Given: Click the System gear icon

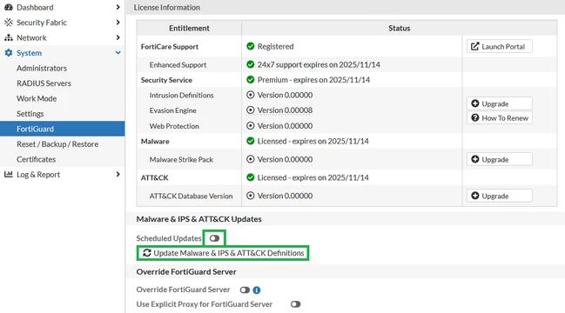Looking at the screenshot, I should pyautogui.click(x=9, y=53).
